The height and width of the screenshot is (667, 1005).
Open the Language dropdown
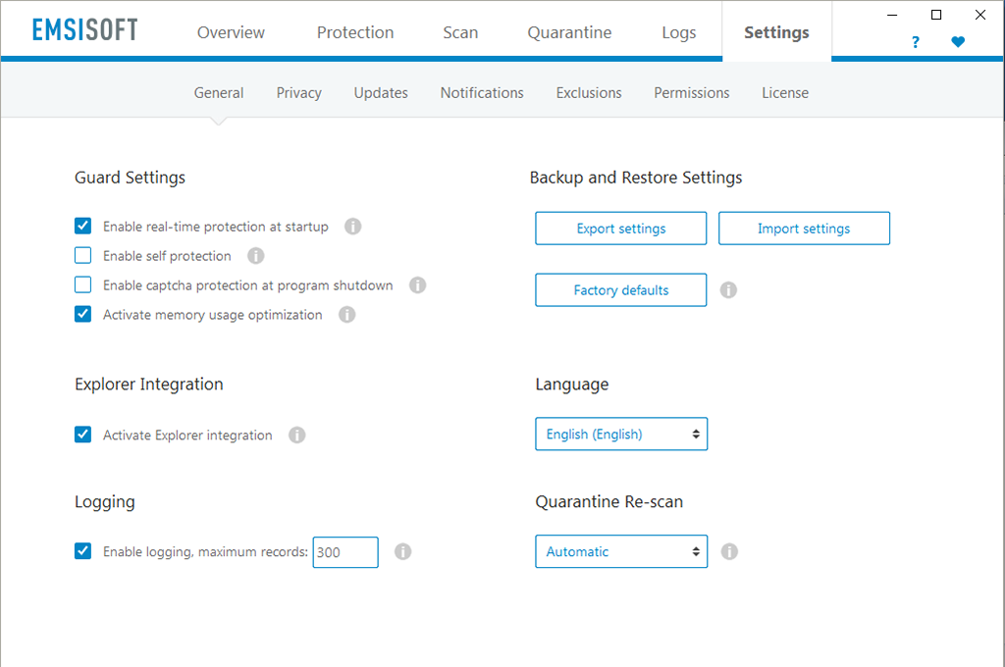(620, 434)
